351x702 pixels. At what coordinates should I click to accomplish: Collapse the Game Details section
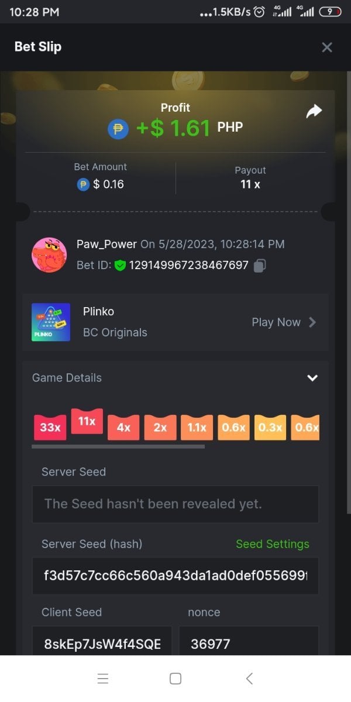click(x=312, y=378)
